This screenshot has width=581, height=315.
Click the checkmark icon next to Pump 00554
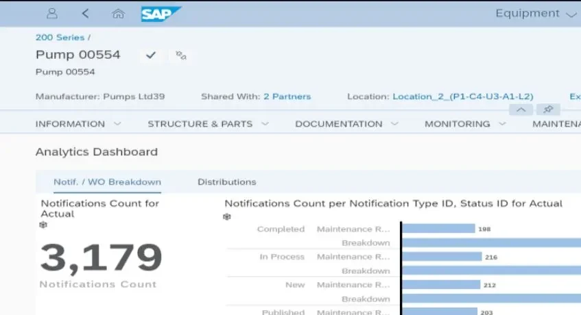point(151,55)
